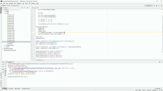Rerun the program from the Run panel
This screenshot has width=163, height=91.
click(3, 64)
